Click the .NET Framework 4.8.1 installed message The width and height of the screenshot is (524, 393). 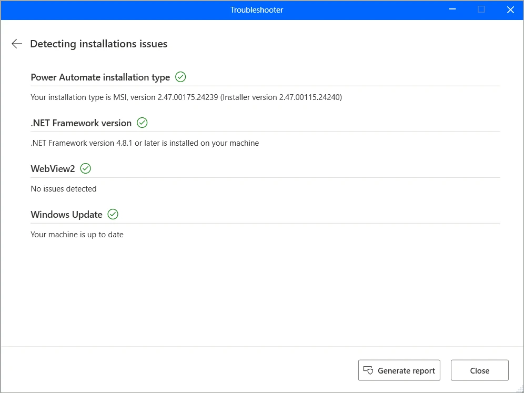tap(145, 143)
